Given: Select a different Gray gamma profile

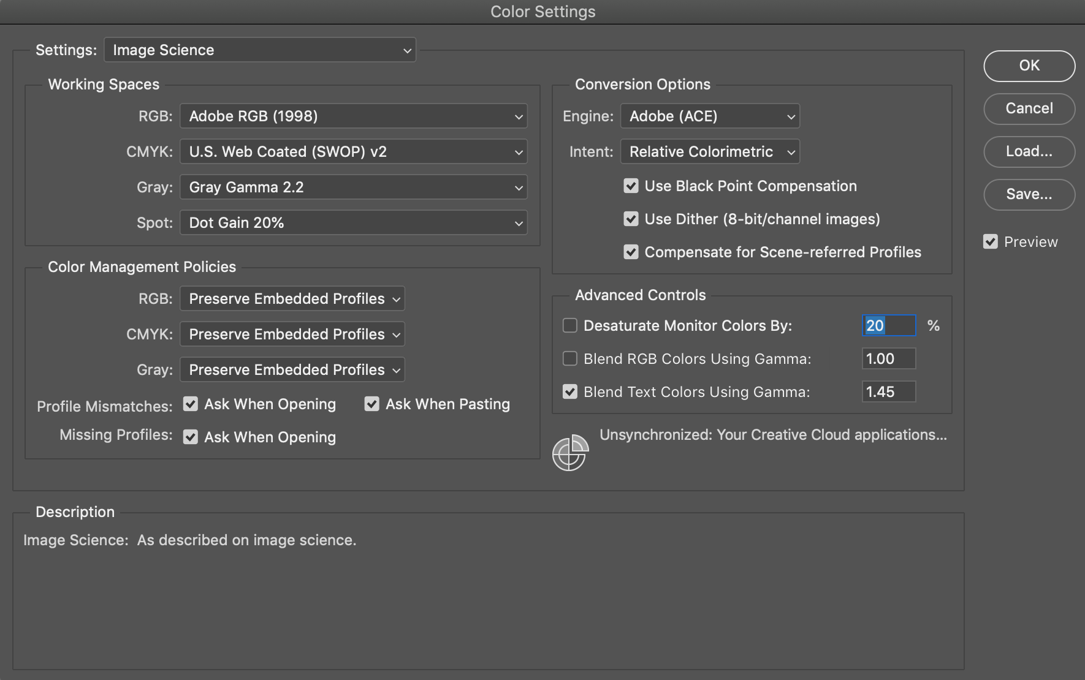Looking at the screenshot, I should (x=353, y=187).
